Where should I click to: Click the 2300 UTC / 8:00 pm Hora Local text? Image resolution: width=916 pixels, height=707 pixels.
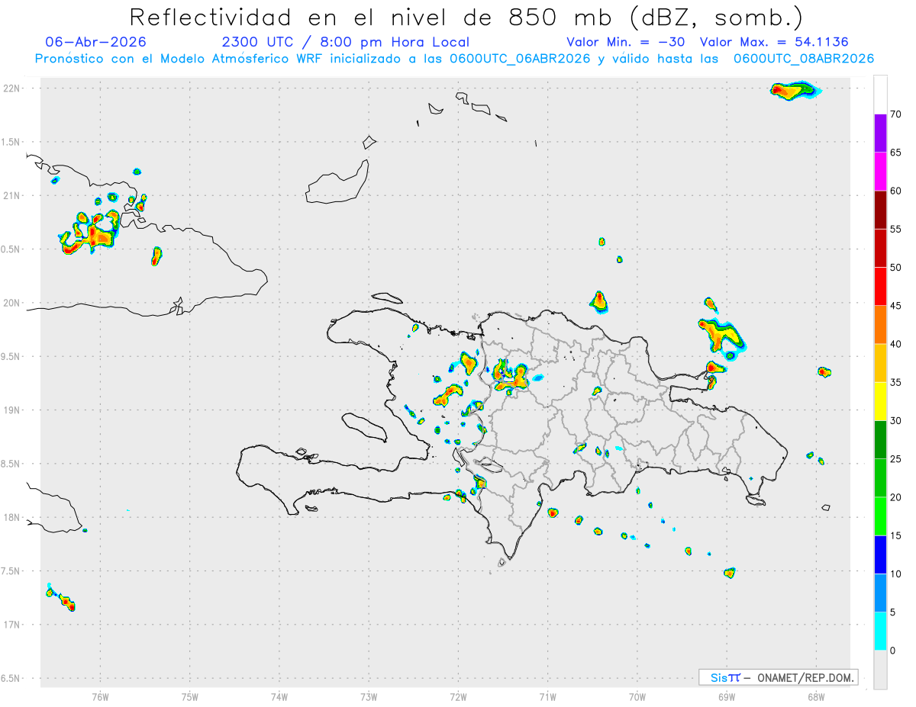(346, 42)
